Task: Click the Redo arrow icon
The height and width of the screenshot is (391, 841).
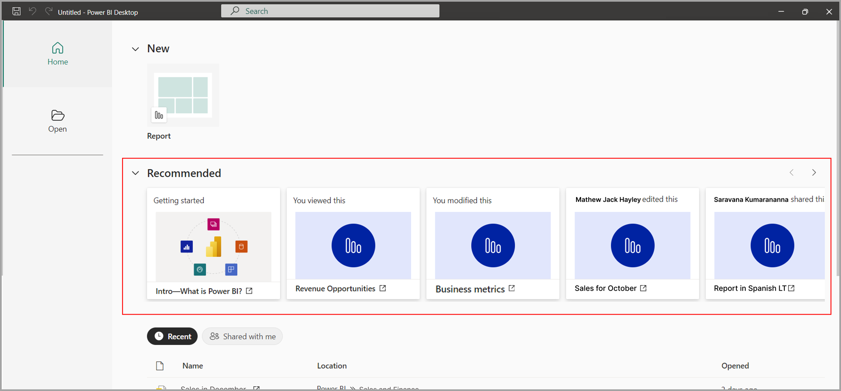Action: click(x=49, y=11)
